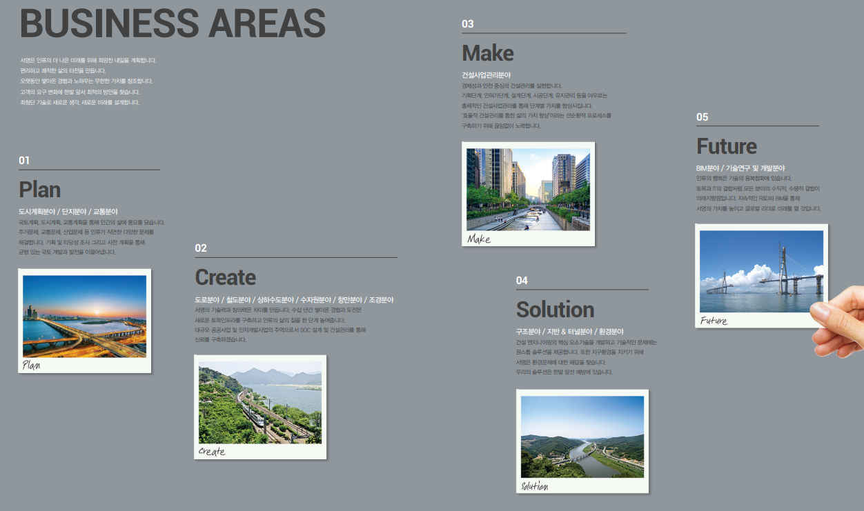Click the Solution photo of the river valley
Screen dimensions: 864x511
(x=582, y=437)
